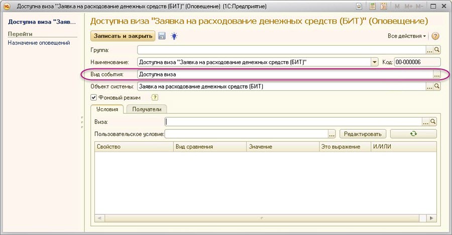Viewport: 452px width, 235px height.
Task: Click the floppy disk save icon
Action: click(162, 36)
